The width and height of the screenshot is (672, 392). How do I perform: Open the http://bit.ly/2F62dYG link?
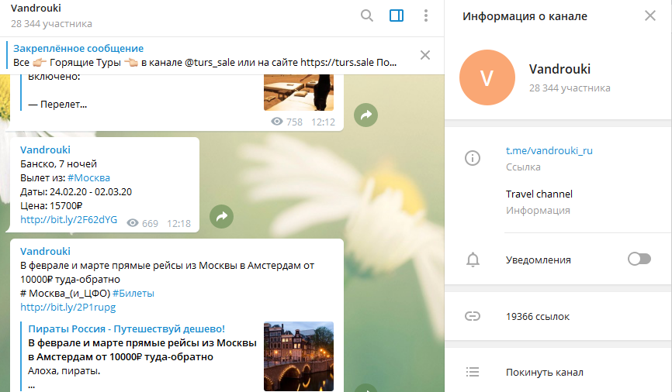(68, 219)
